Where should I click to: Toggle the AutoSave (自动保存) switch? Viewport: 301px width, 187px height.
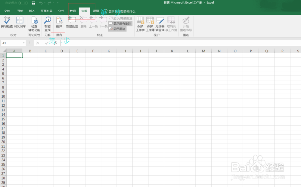click(23, 3)
